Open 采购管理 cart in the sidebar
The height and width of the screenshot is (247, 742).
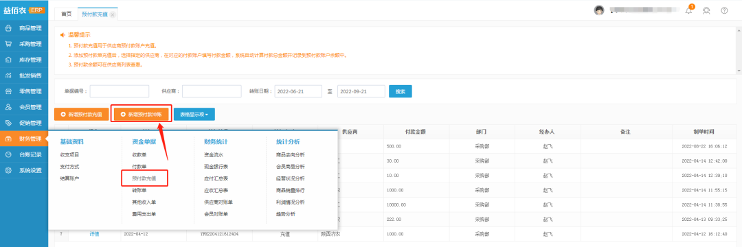24,44
